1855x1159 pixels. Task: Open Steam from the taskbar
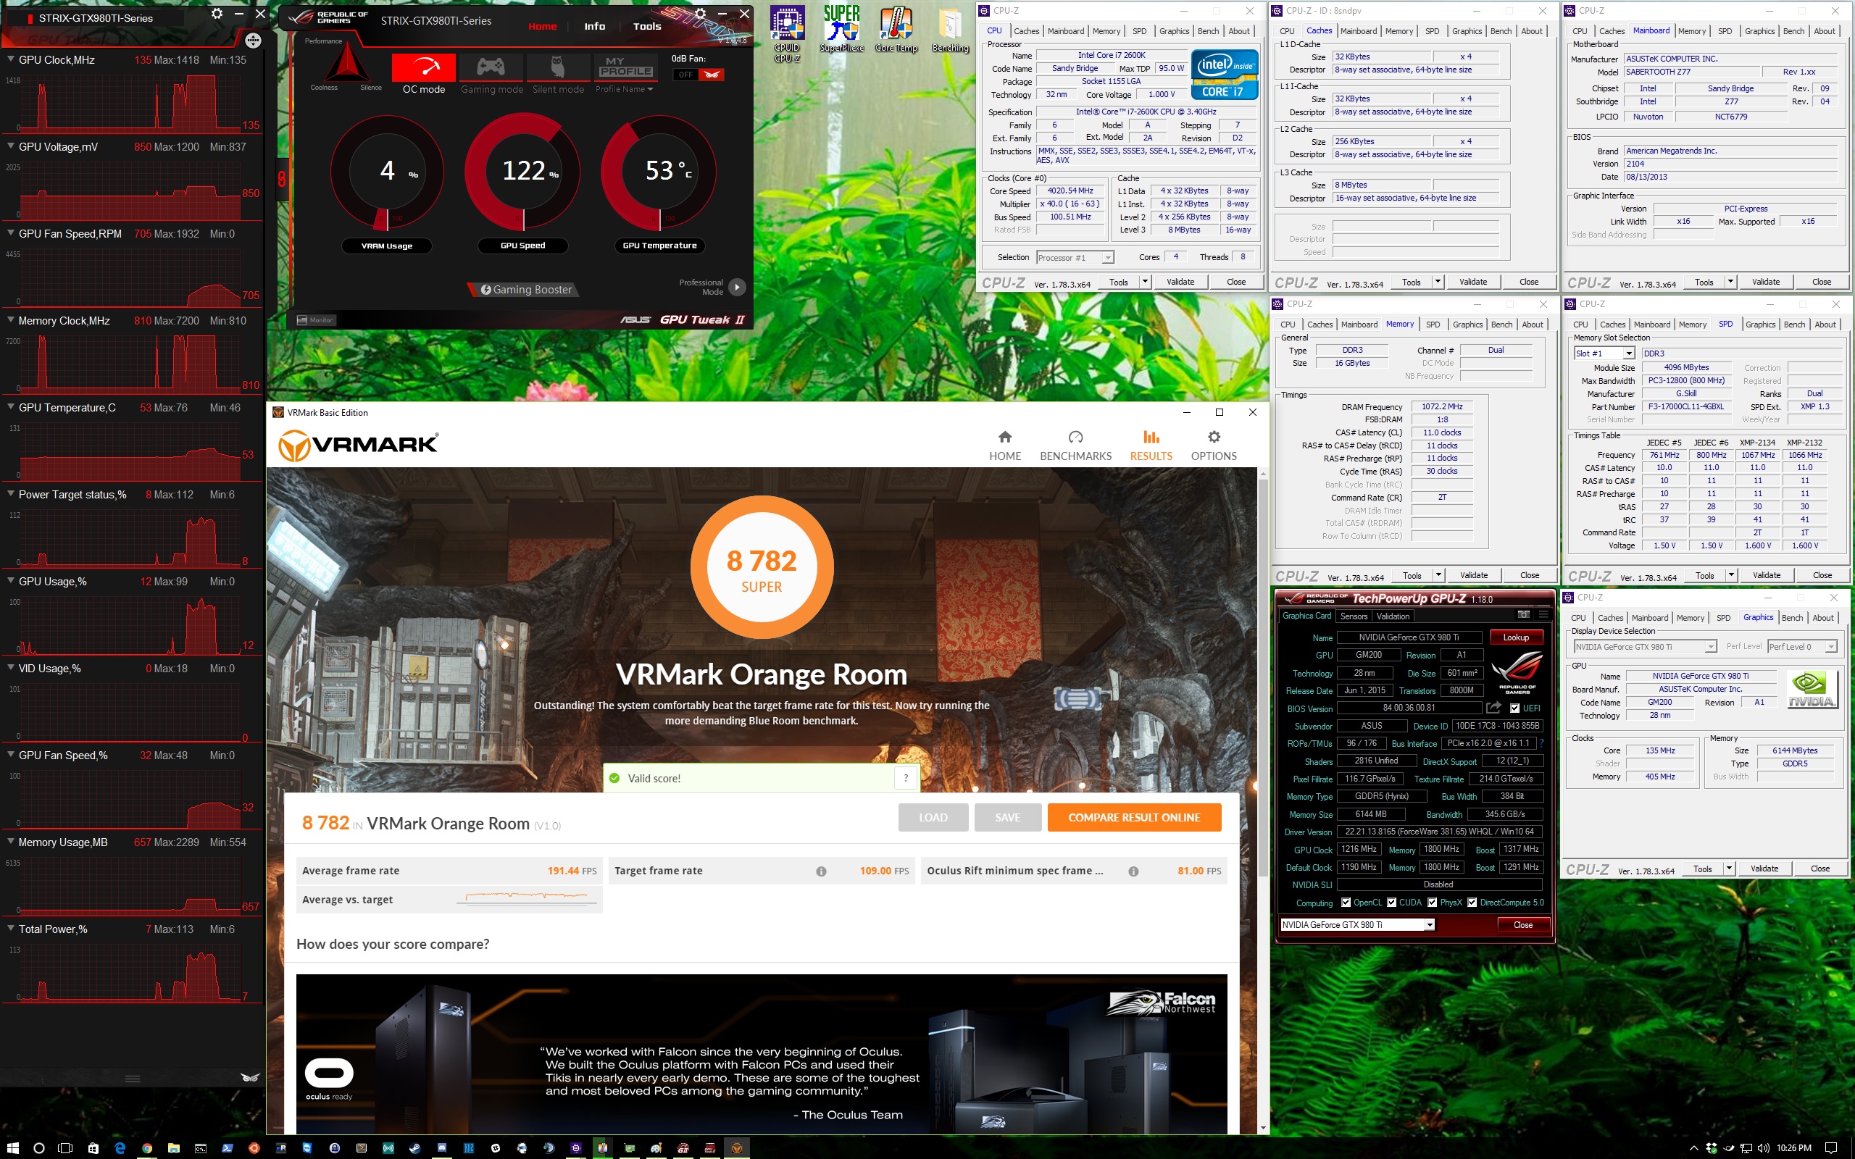tap(414, 1147)
